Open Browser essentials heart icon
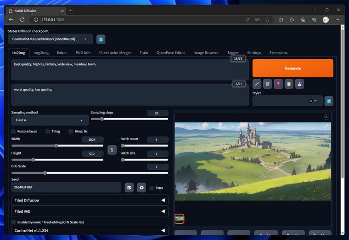Image resolution: width=349 pixels, height=240 pixels. [x=314, y=20]
